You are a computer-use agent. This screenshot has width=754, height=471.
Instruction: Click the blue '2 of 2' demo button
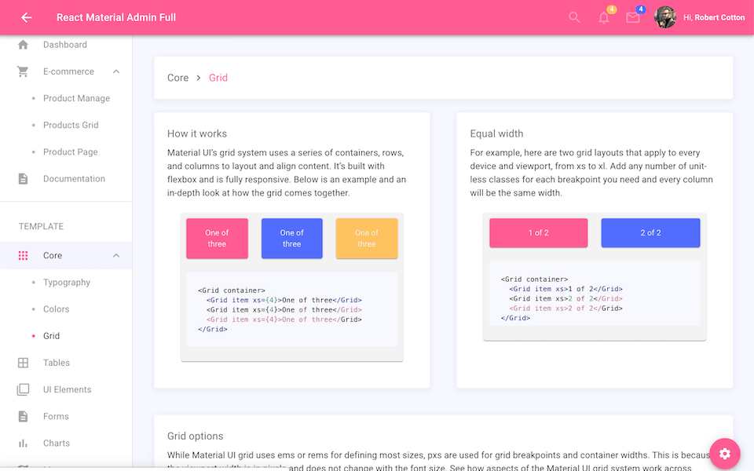click(650, 233)
